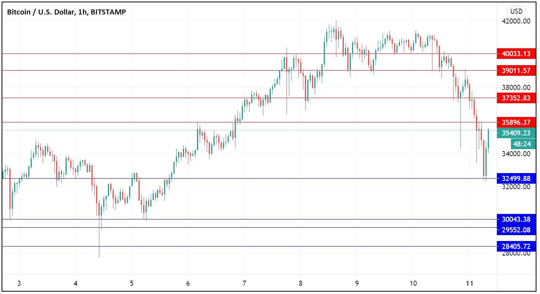Select the 30043.38 blue support label
The image size is (540, 294).
click(516, 219)
